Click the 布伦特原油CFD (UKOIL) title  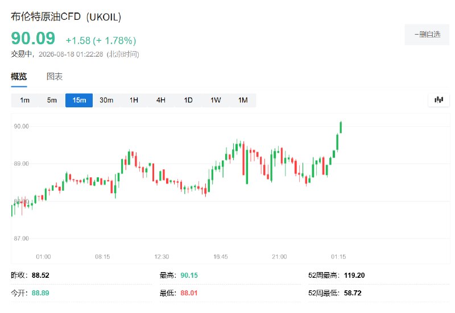(x=66, y=17)
